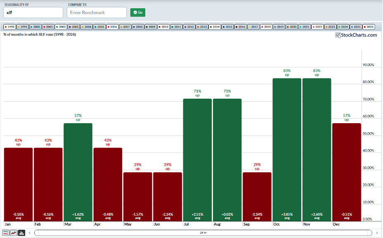Select the separate lines chart view icon

coord(6,233)
